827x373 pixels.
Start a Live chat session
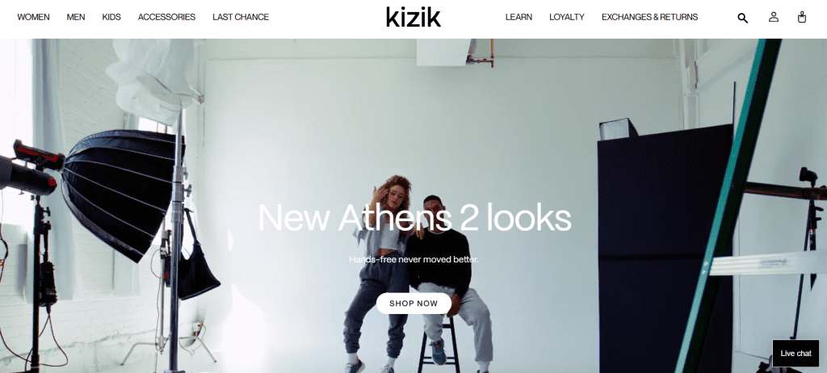pos(796,354)
